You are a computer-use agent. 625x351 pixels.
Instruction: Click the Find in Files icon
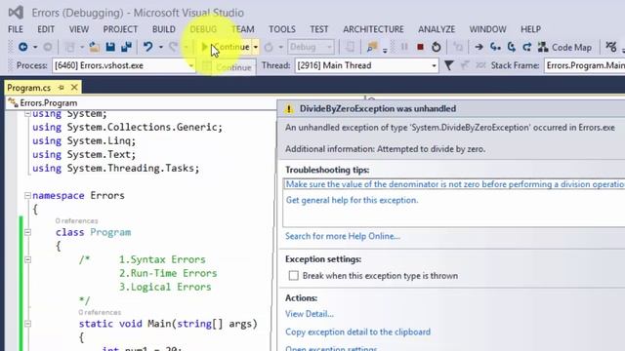(x=372, y=47)
